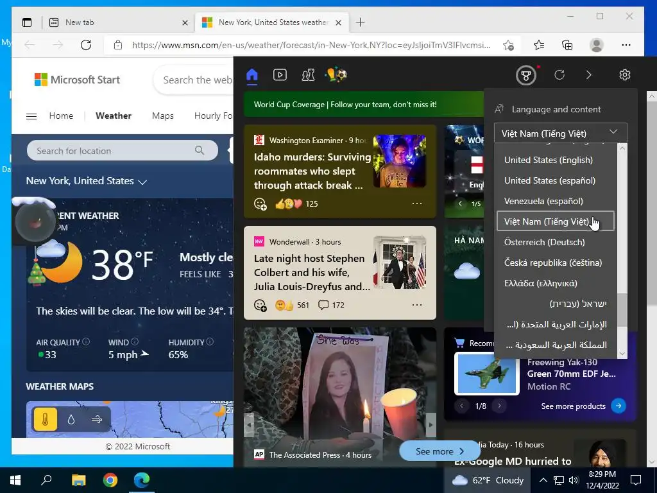Screen dimensions: 657x493
Task: Open the 62°F Cloudy taskbar weather widget
Action: (488, 480)
